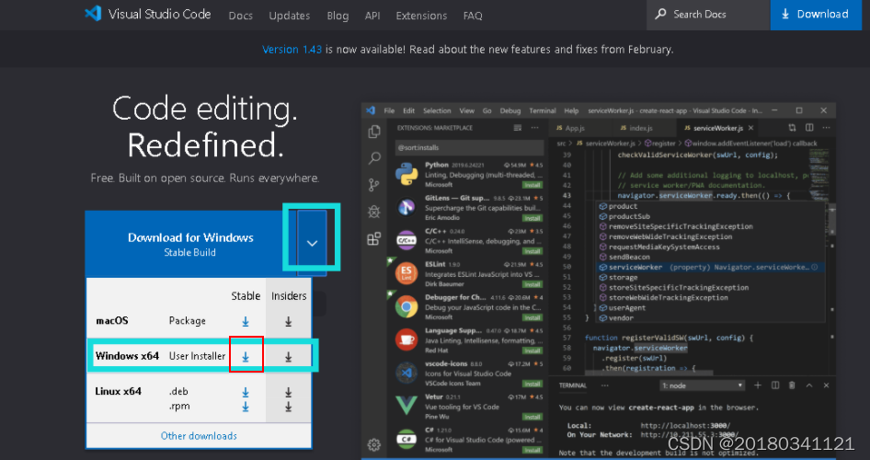Click the blue Download button in the header
Screen dimensions: 870x460
click(816, 15)
